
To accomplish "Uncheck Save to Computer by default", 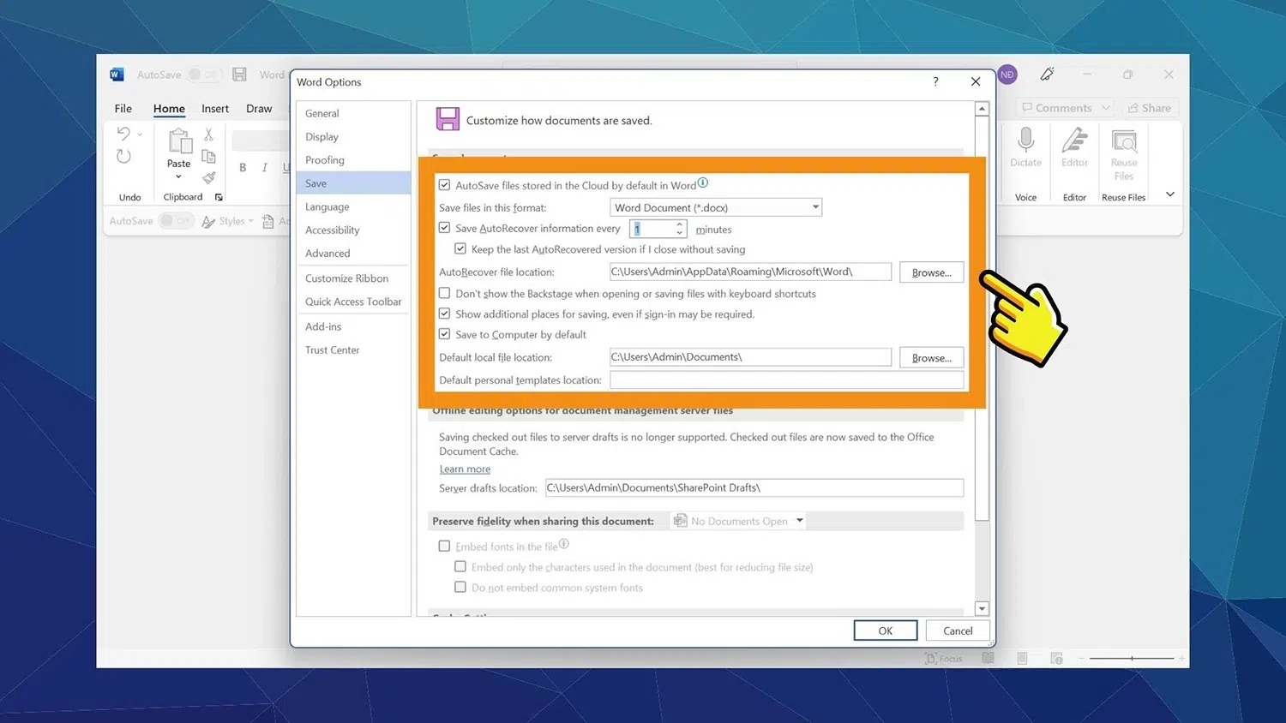I will pos(444,334).
